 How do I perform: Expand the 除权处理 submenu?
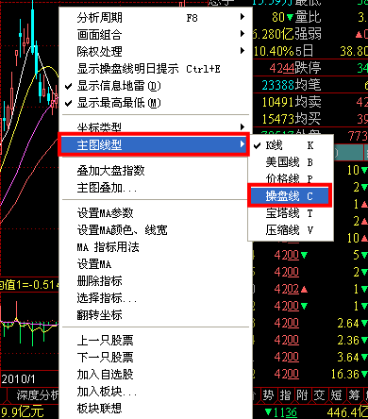tap(156, 52)
